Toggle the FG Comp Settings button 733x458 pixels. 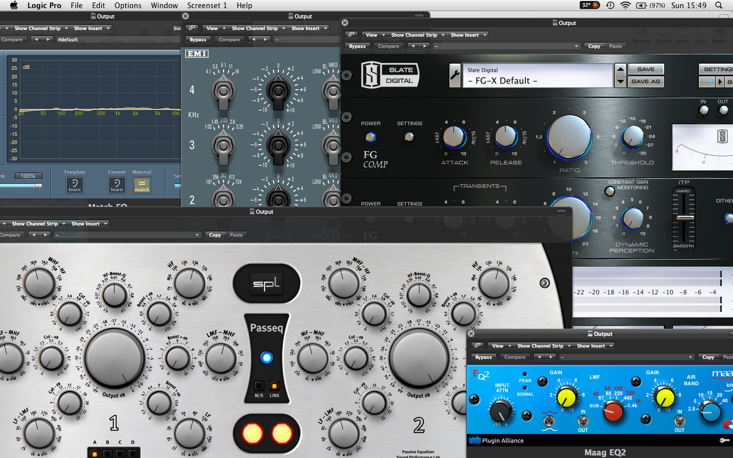[409, 137]
